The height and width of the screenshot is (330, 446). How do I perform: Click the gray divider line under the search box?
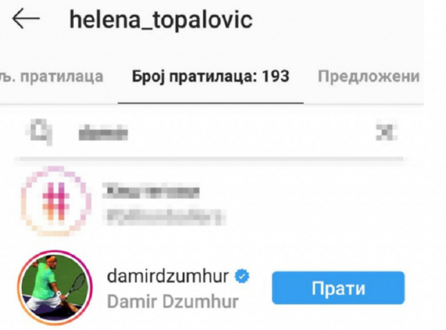pos(209,159)
